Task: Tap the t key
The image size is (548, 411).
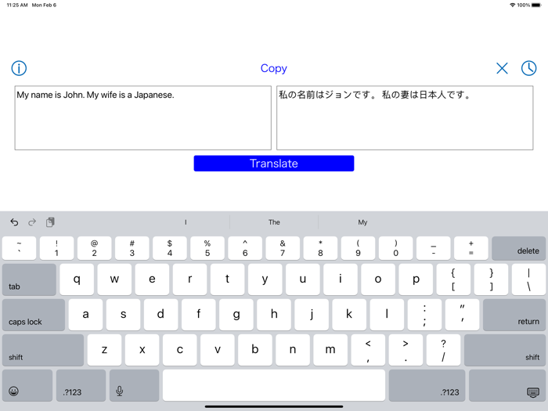Action: 228,279
